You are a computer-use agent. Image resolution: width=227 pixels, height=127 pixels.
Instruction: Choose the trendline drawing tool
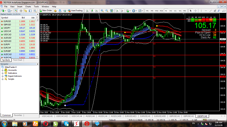tap(210, 11)
